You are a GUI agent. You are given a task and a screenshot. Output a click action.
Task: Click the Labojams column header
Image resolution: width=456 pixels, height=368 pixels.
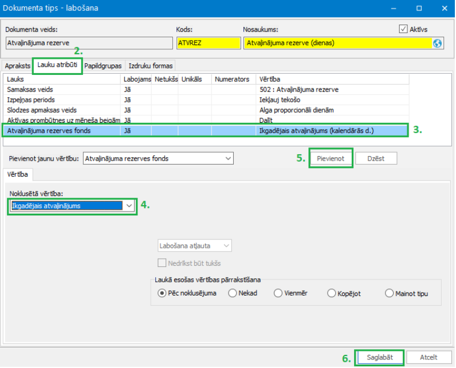pyautogui.click(x=136, y=79)
